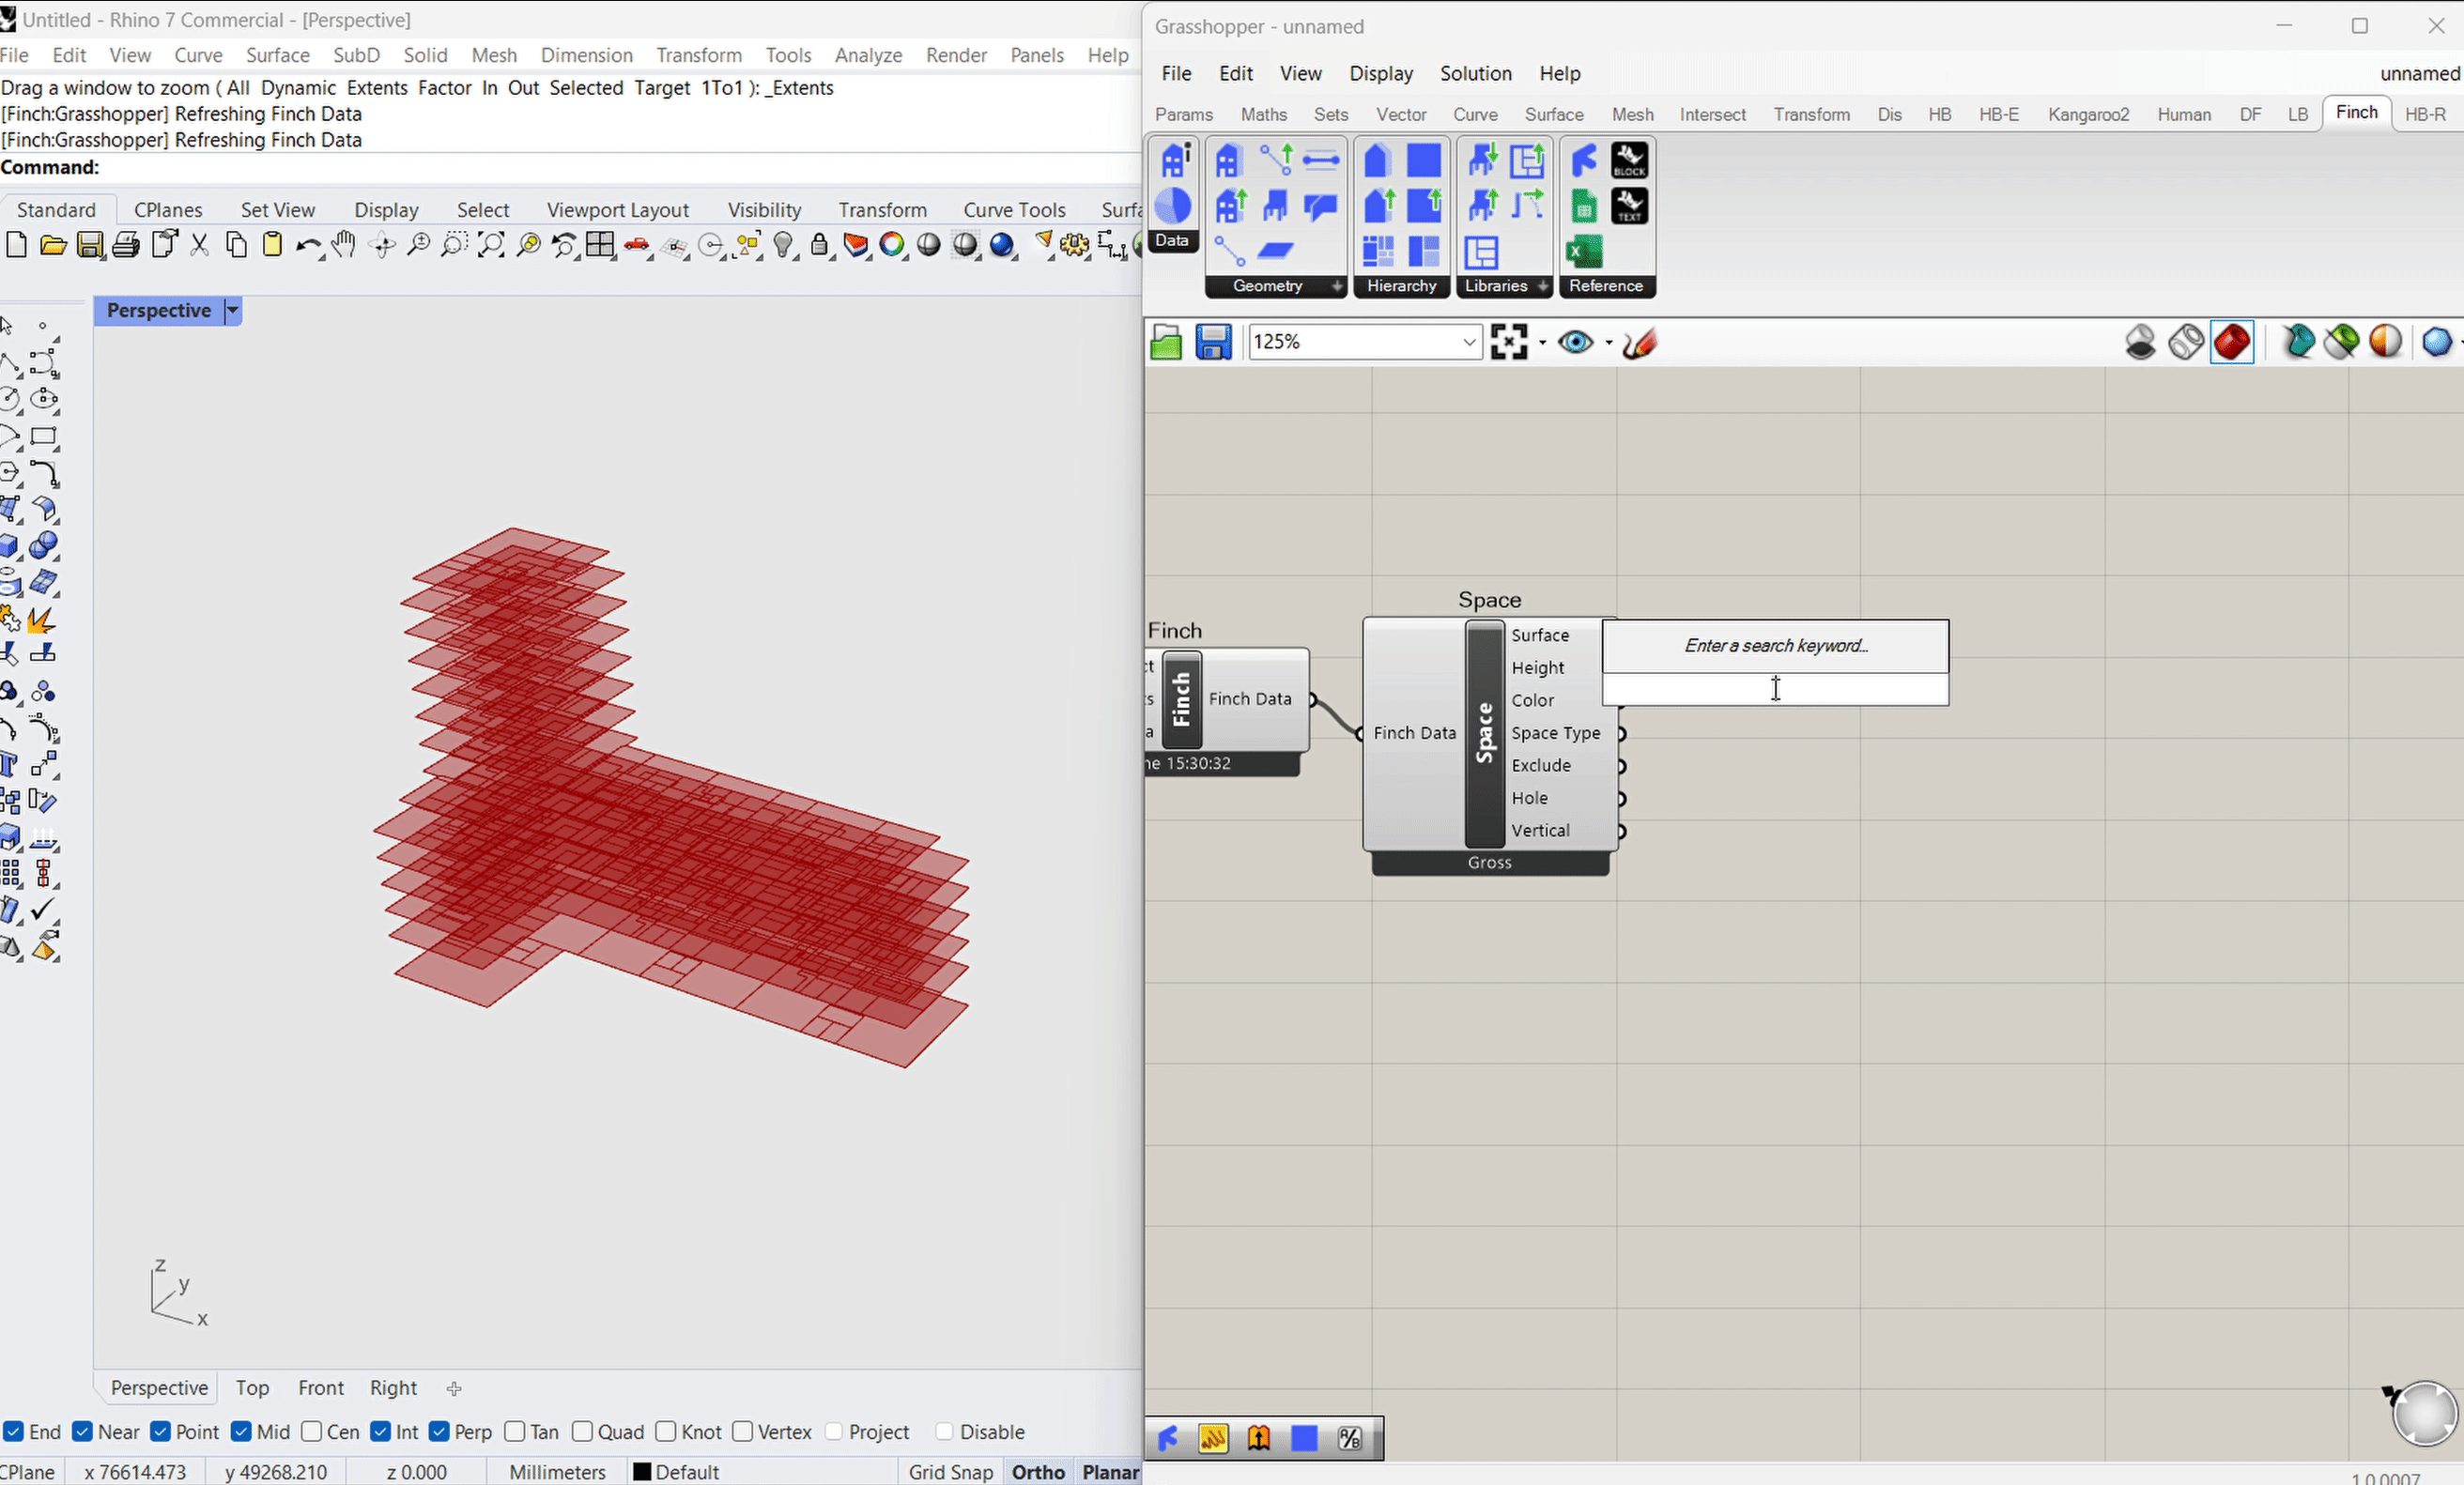Select the Pan hand tool in Rhino toolbar
The image size is (2464, 1485).
(x=344, y=245)
